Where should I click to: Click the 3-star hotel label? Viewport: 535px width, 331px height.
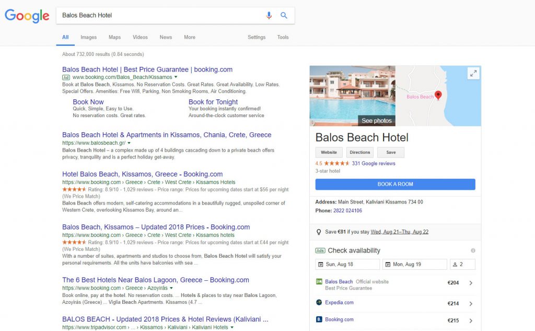click(x=328, y=171)
